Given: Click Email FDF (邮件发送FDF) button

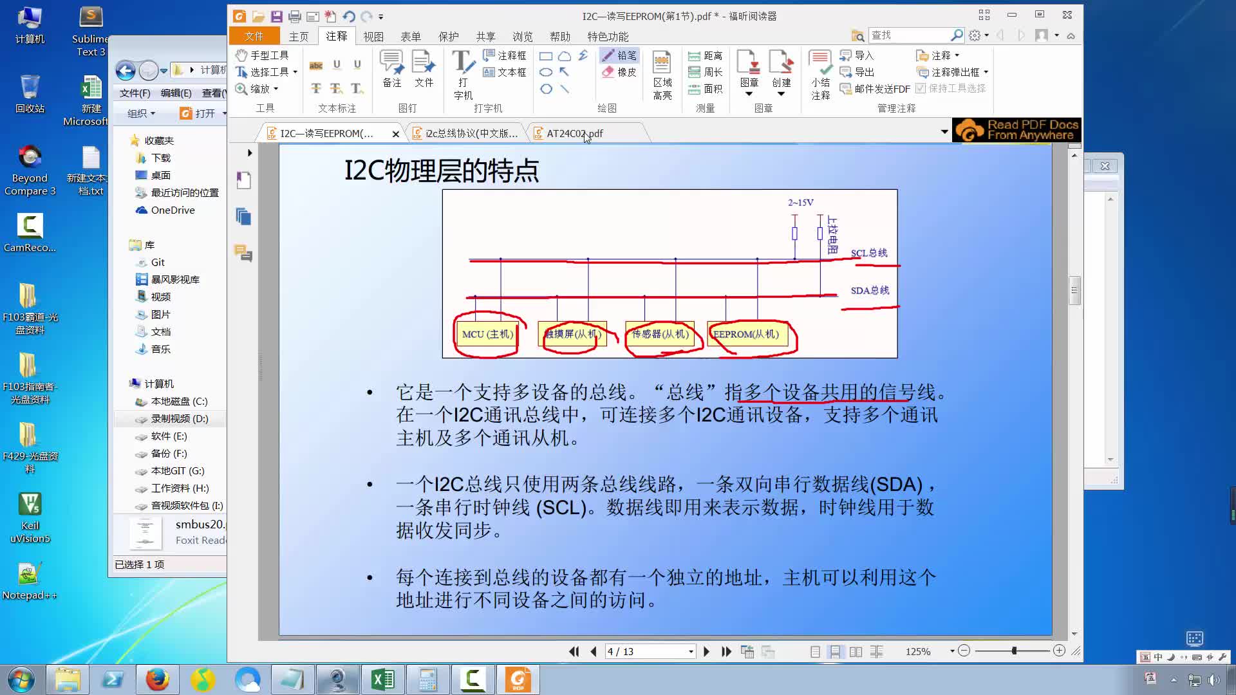Looking at the screenshot, I should (x=875, y=89).
